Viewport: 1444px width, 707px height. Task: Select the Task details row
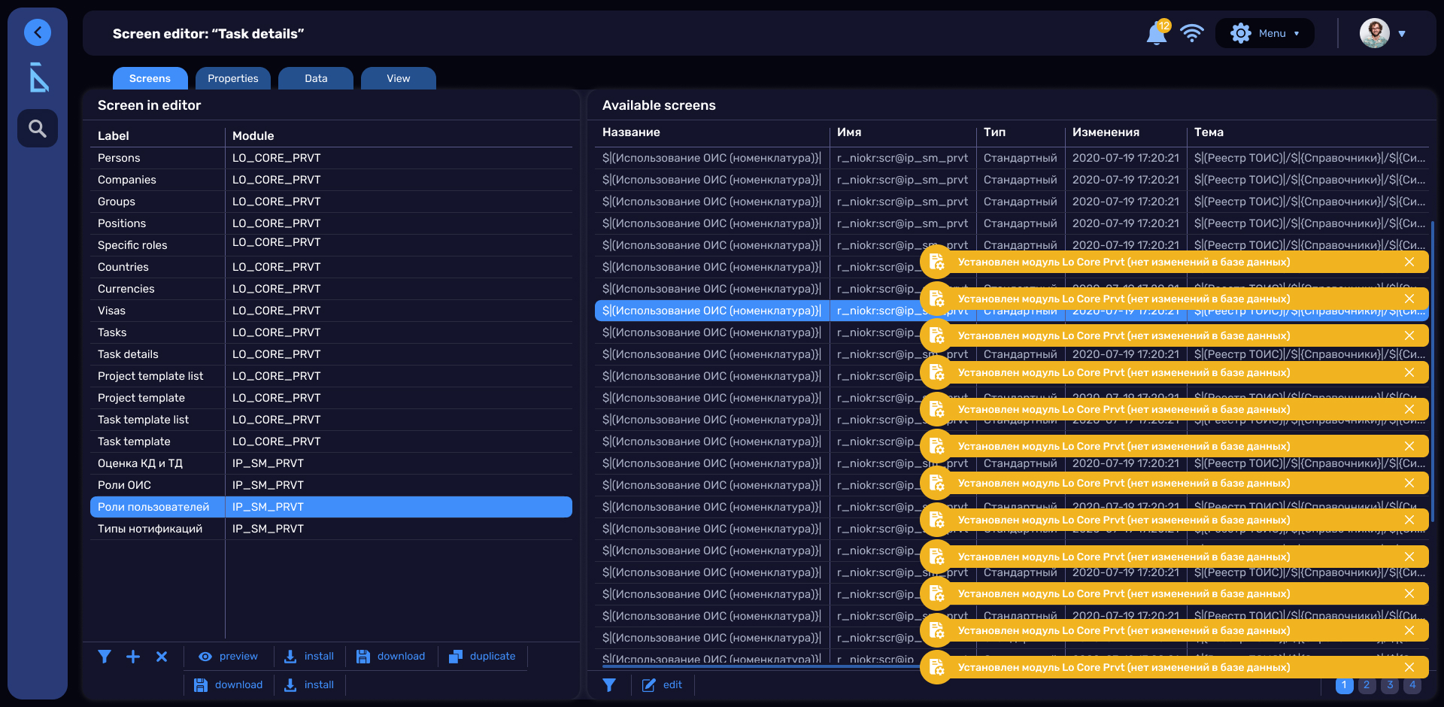(331, 354)
